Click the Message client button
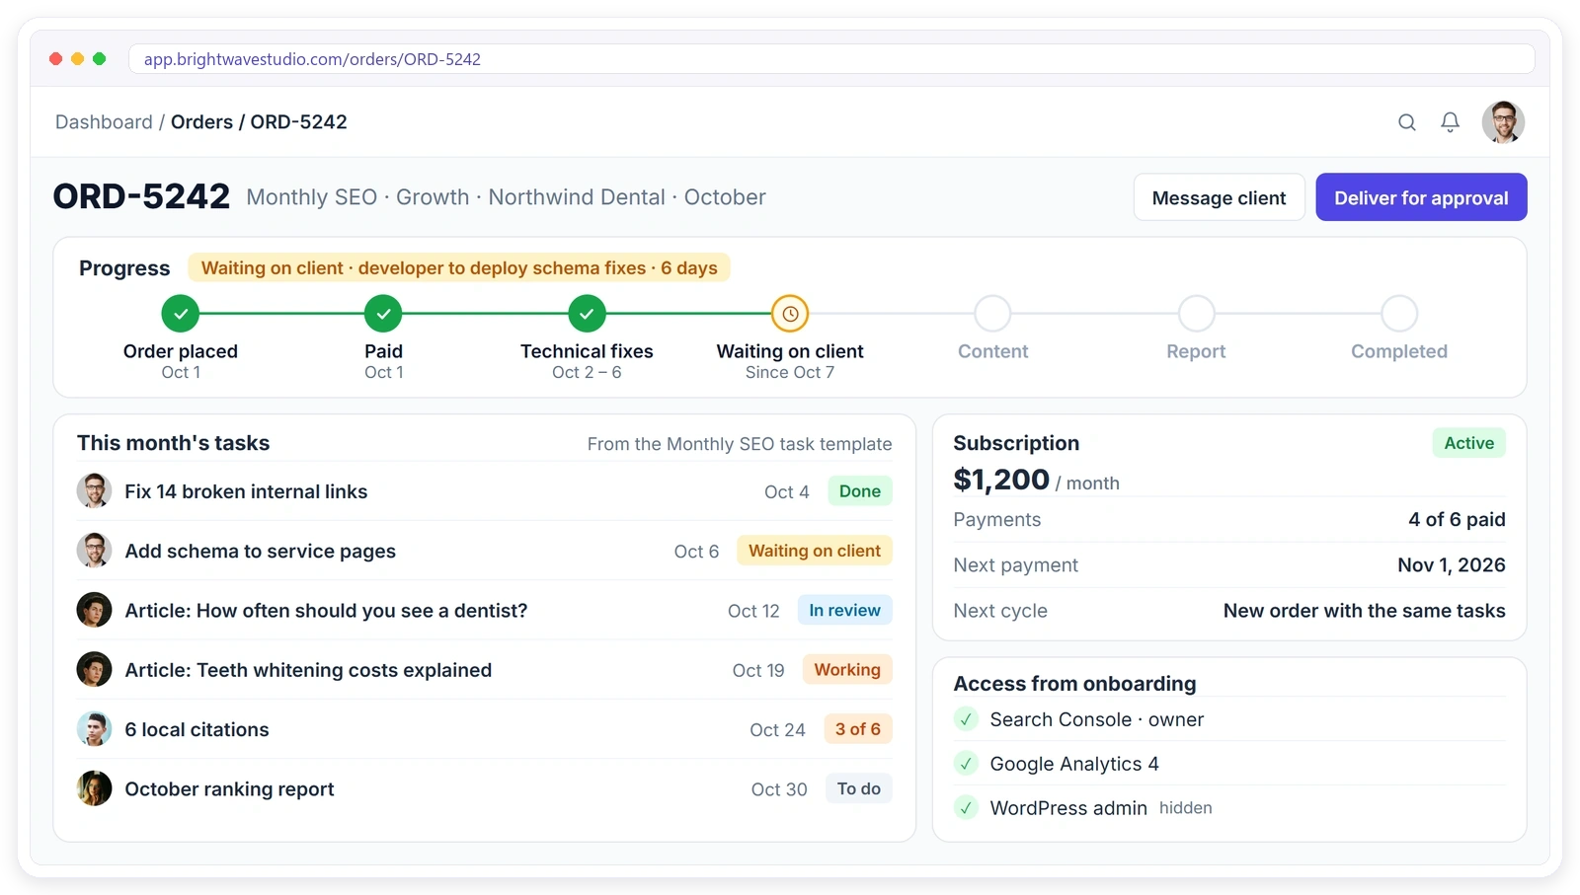The width and height of the screenshot is (1580, 895). (1219, 197)
